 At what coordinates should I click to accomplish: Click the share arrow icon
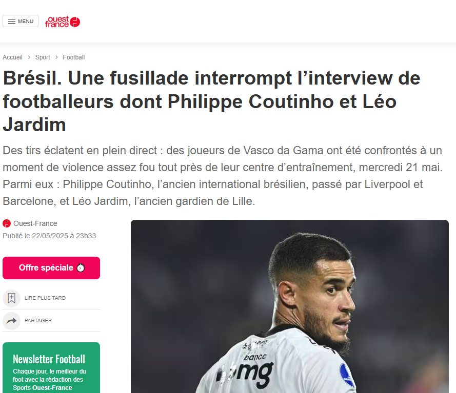12,321
